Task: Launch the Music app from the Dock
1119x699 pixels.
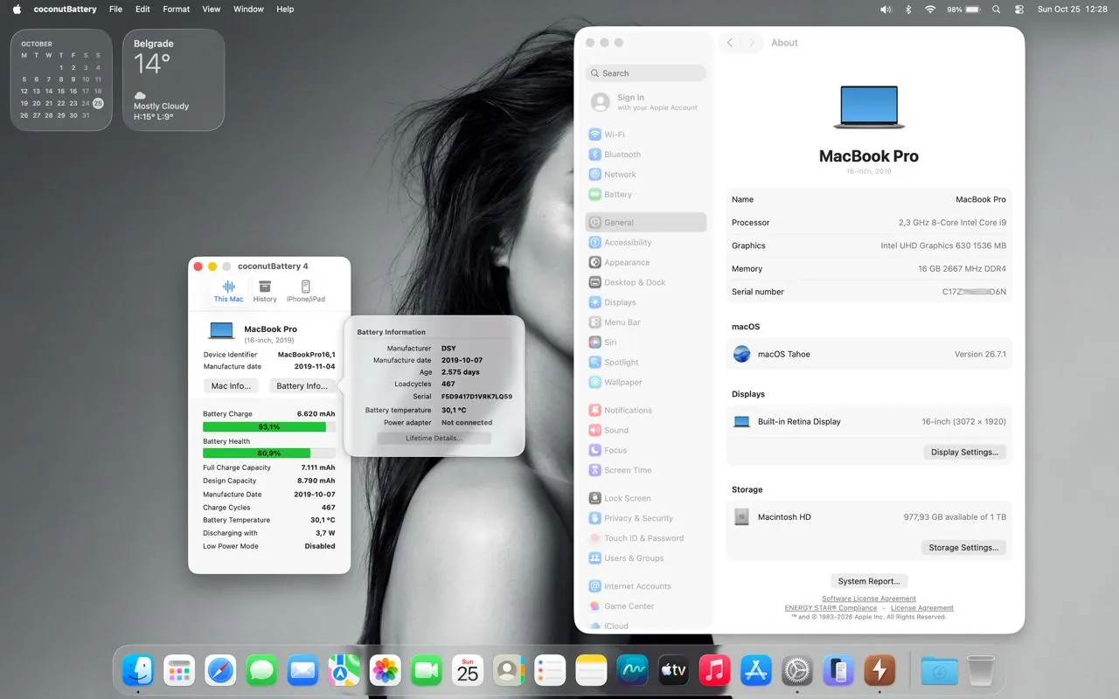Action: pos(714,671)
